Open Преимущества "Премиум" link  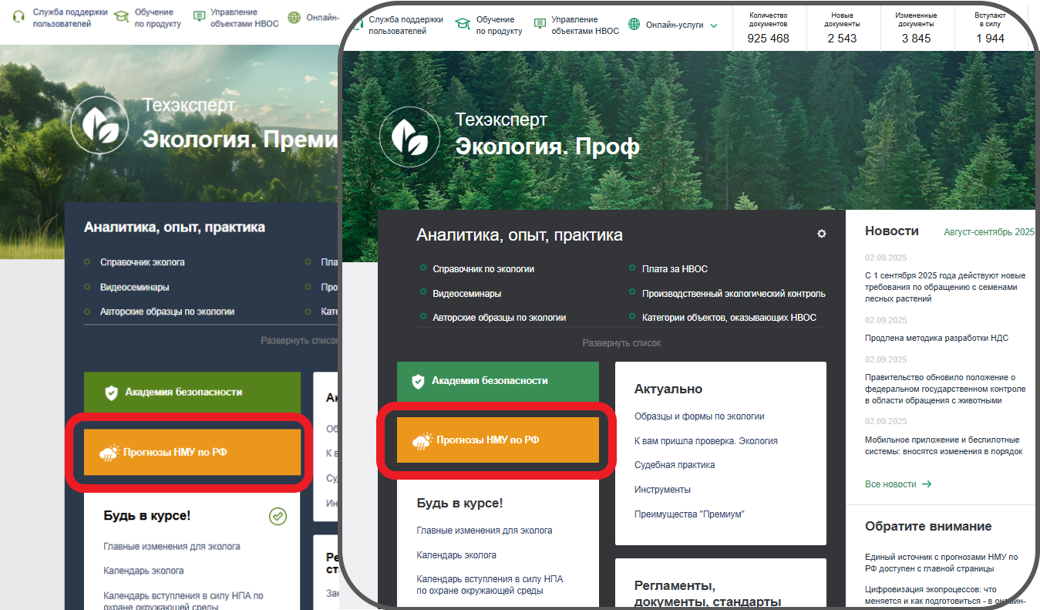(x=689, y=514)
